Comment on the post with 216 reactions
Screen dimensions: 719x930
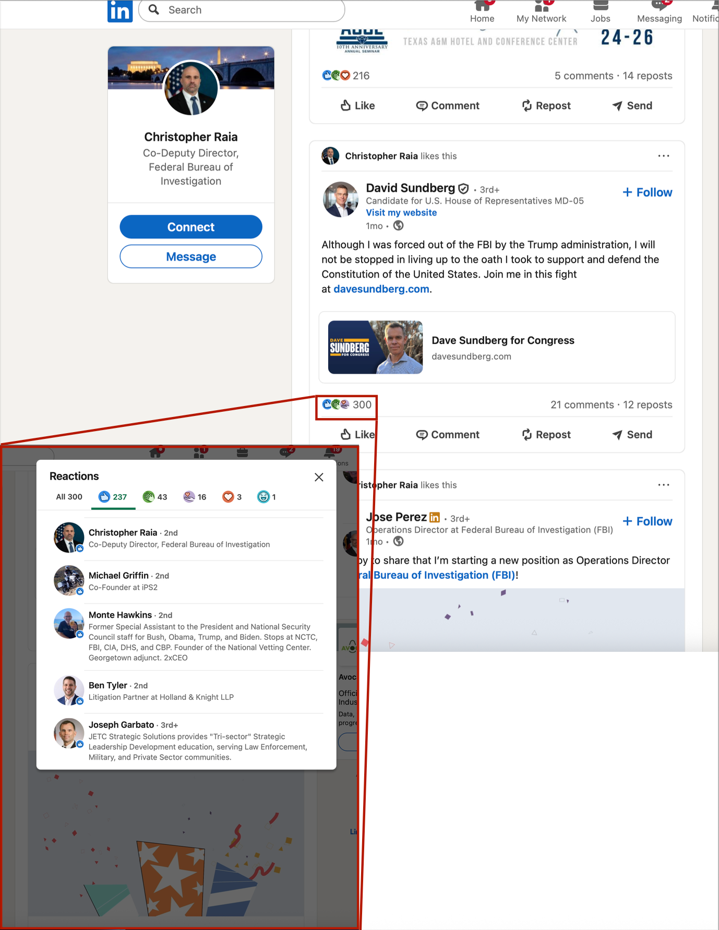(448, 105)
